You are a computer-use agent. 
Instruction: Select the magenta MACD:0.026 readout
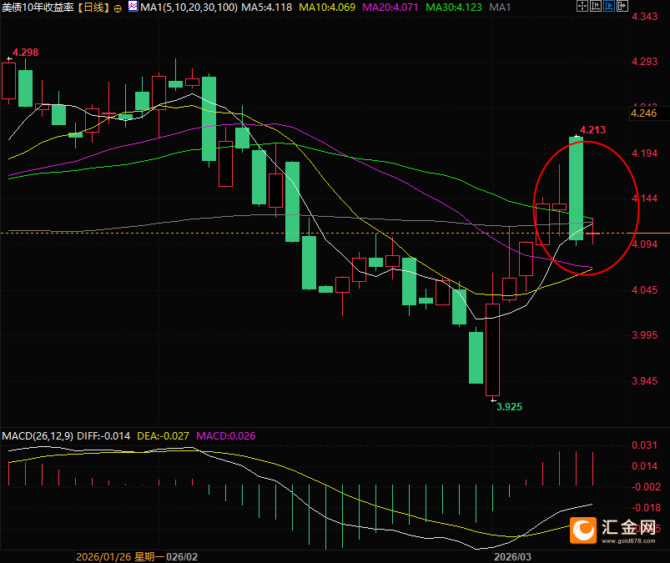click(x=225, y=436)
